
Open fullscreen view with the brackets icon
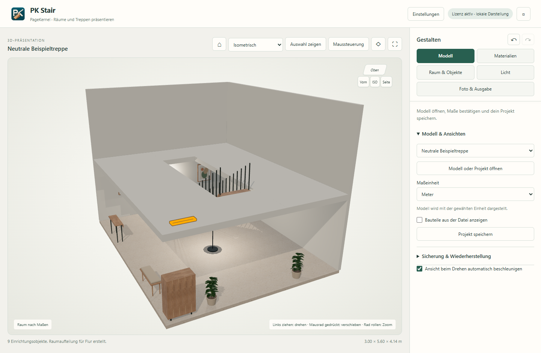click(395, 44)
